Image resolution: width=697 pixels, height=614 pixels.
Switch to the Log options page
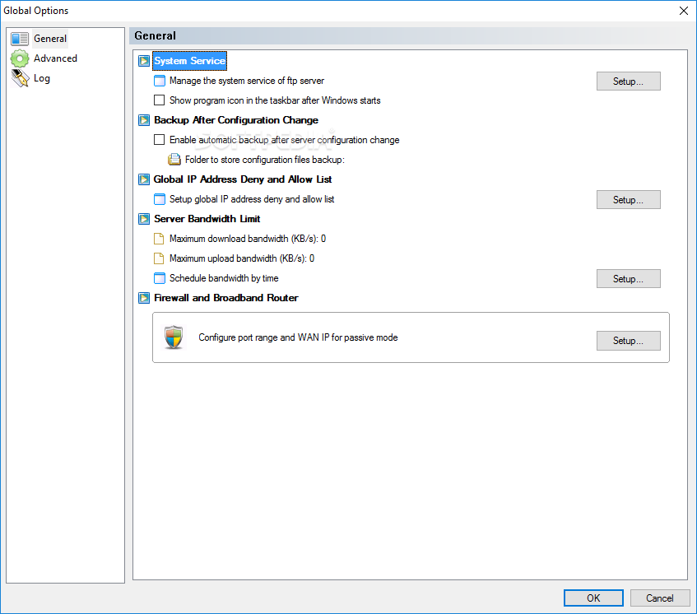[x=42, y=78]
